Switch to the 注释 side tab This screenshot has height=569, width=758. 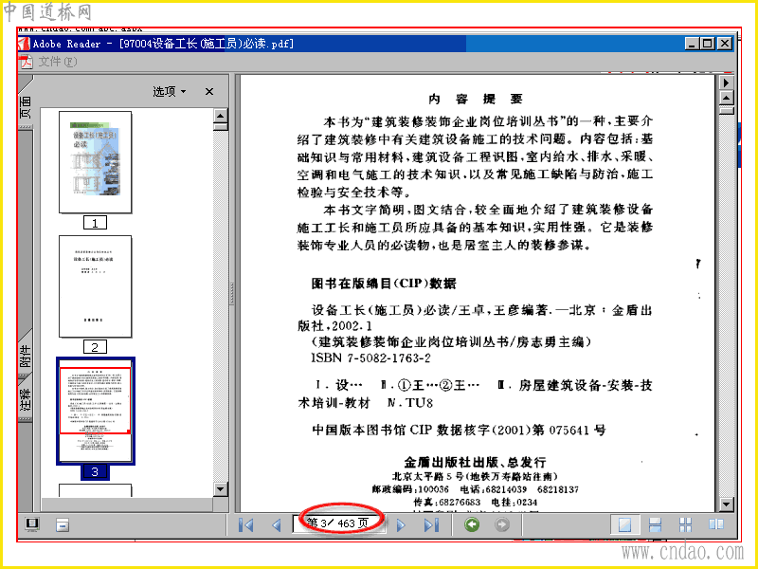click(26, 399)
